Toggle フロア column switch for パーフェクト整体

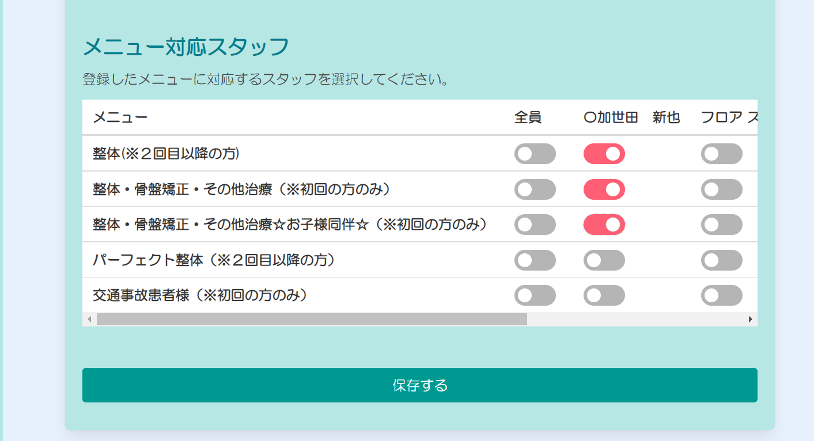[721, 260]
